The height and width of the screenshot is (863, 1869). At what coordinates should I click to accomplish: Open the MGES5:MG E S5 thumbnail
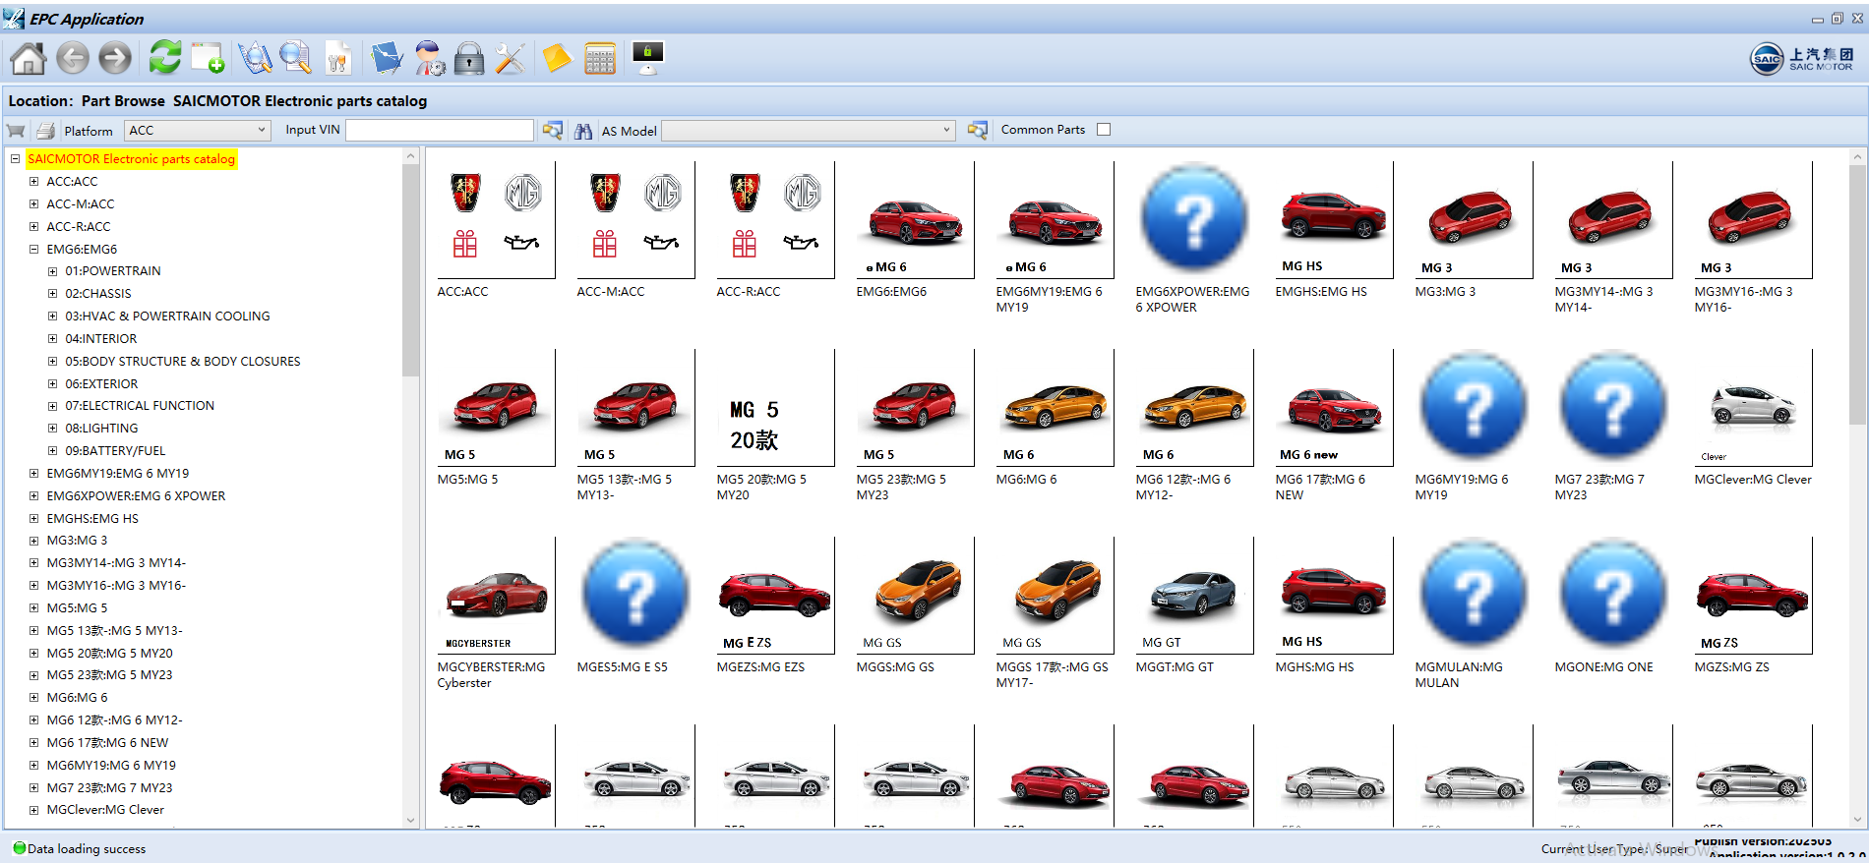click(x=635, y=595)
